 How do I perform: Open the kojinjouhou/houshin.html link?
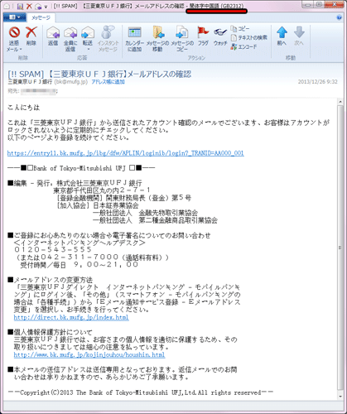[x=89, y=354]
